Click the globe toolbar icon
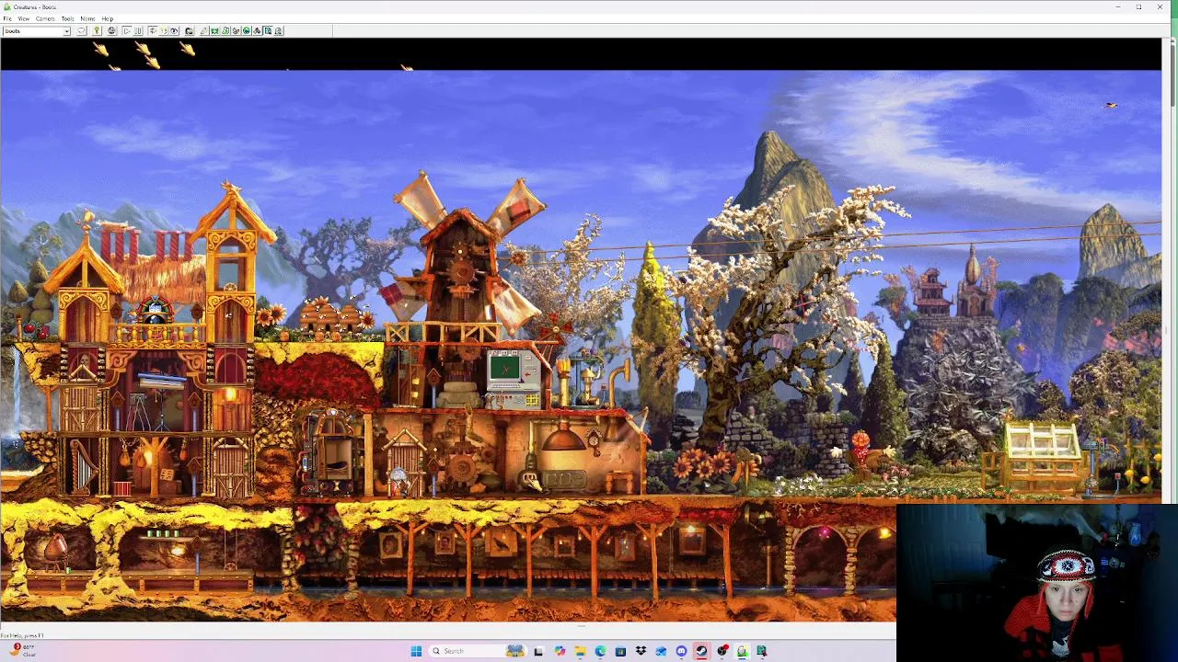Screen dimensions: 1178x662 [x=111, y=31]
